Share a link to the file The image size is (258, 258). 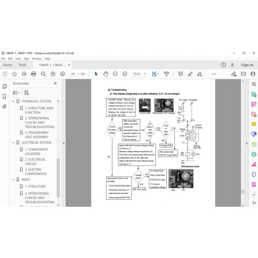234,74
